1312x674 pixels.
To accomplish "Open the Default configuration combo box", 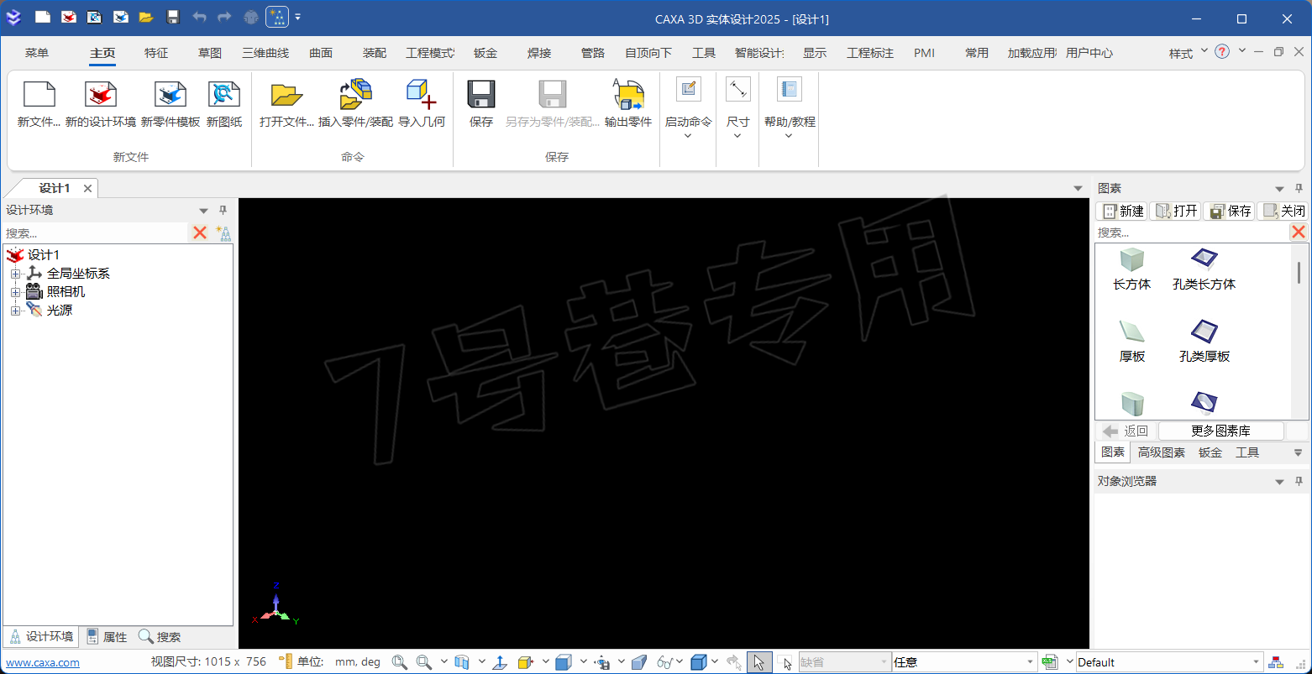I will (x=1169, y=662).
